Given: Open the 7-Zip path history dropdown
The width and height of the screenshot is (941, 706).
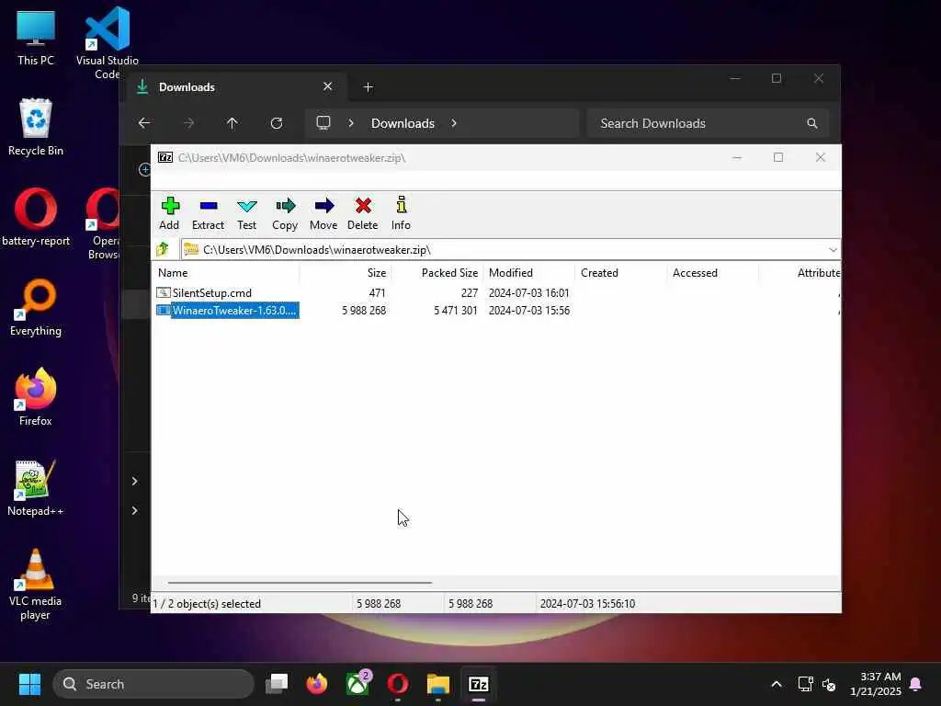Looking at the screenshot, I should pyautogui.click(x=833, y=250).
